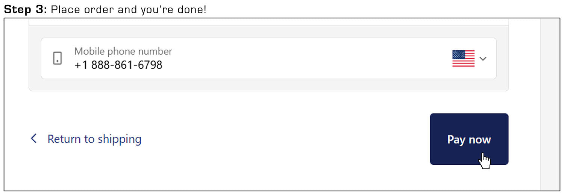
Task: Expand the country code chevron
Action: [x=483, y=59]
